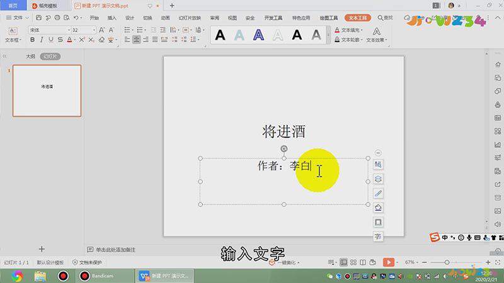Image resolution: width=504 pixels, height=283 pixels.
Task: Click the red font color A icon
Action: pos(69,40)
